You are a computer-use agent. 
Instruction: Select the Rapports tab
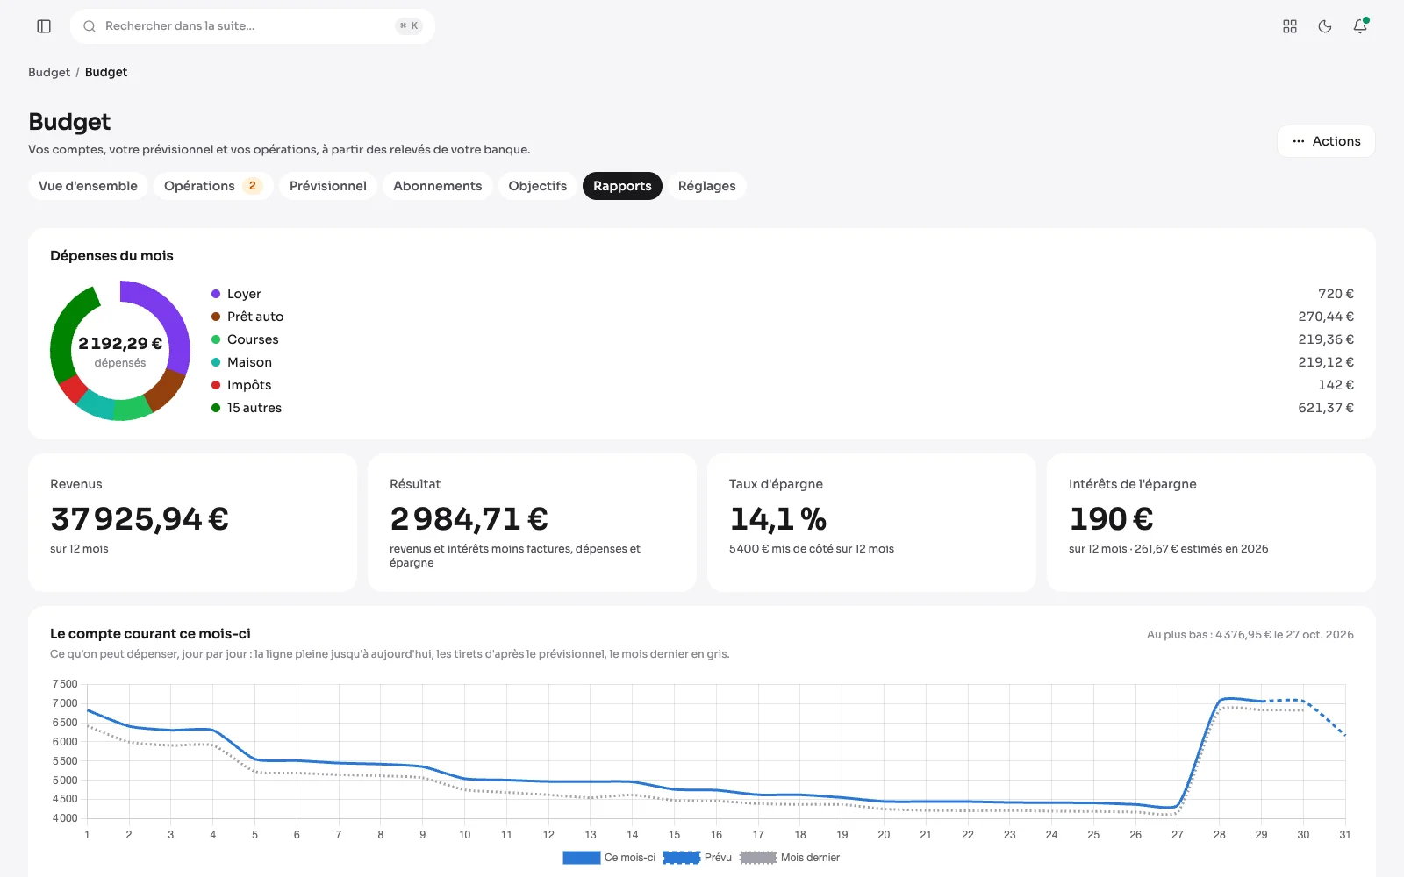[622, 186]
